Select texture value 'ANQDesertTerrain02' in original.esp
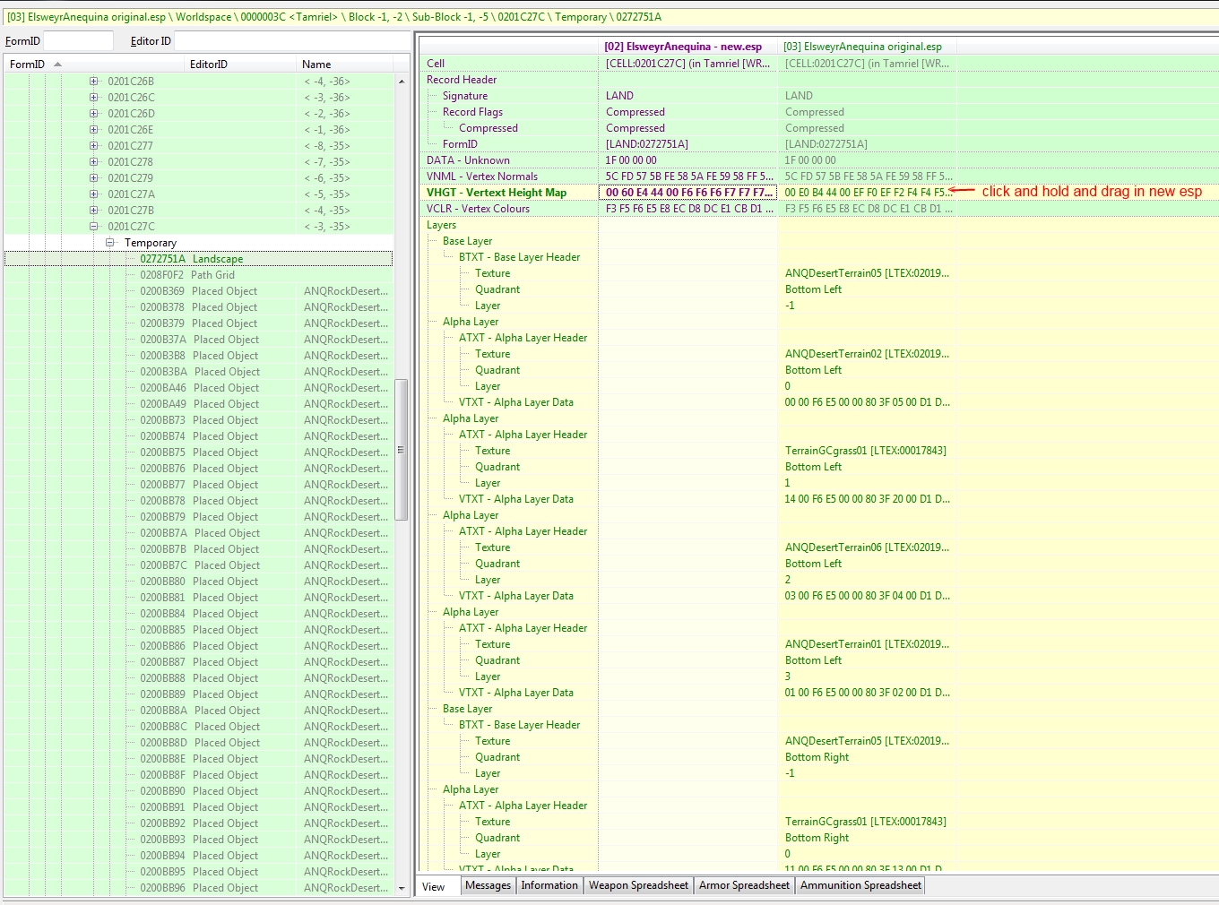 [x=867, y=354]
